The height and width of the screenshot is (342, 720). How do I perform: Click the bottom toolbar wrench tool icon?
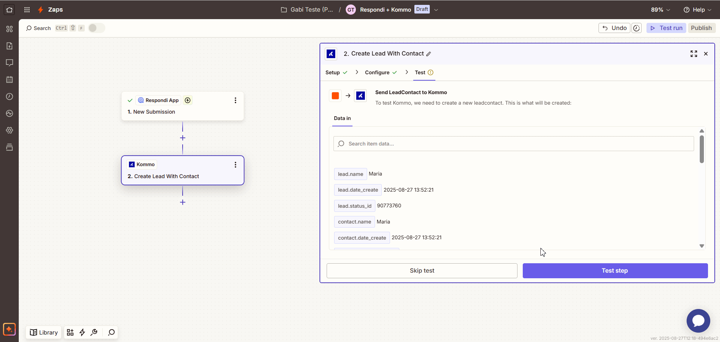[x=94, y=332]
